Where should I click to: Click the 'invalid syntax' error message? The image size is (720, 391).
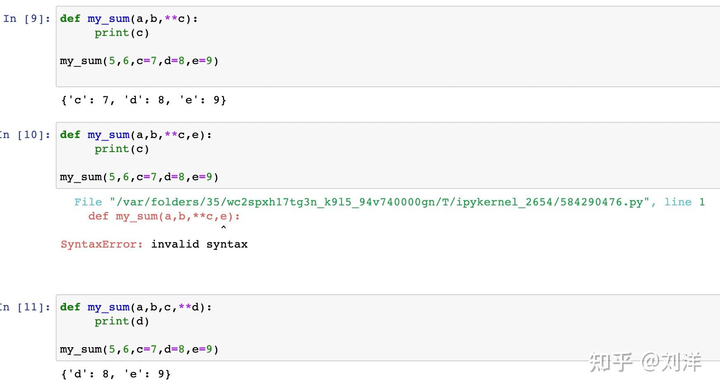pos(199,244)
